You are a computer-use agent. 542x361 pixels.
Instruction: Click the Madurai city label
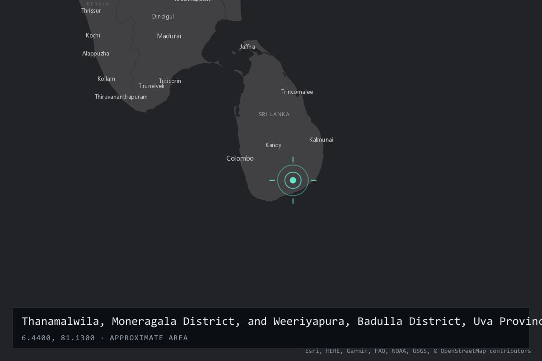[169, 36]
